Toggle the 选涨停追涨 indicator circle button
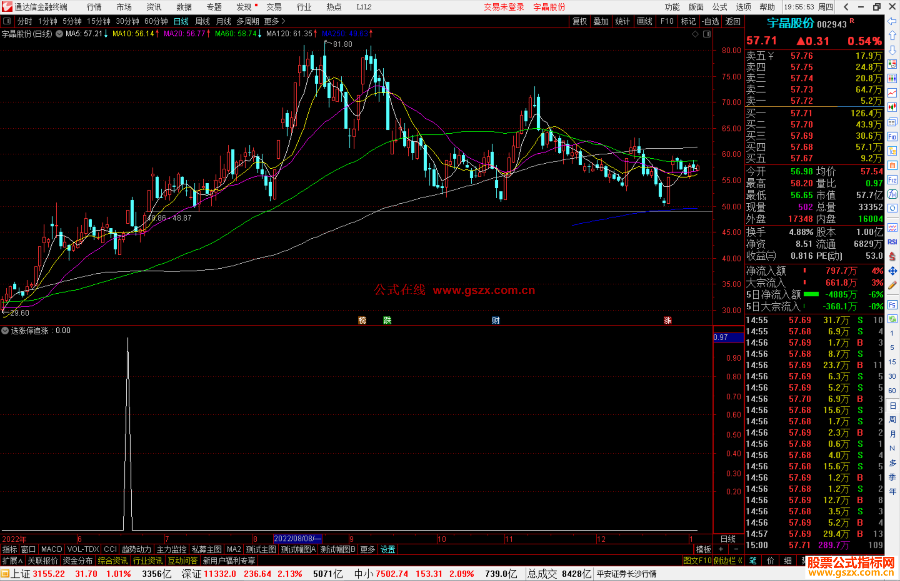 (x=5, y=331)
